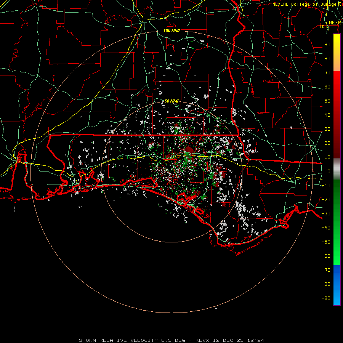Screen dimensions: 343x343
Task: Click the blue segment of the color bar
Action: click(337, 285)
